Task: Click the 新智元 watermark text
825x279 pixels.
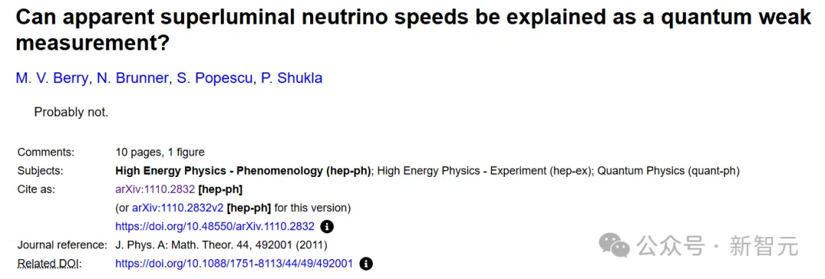Action: (x=763, y=246)
